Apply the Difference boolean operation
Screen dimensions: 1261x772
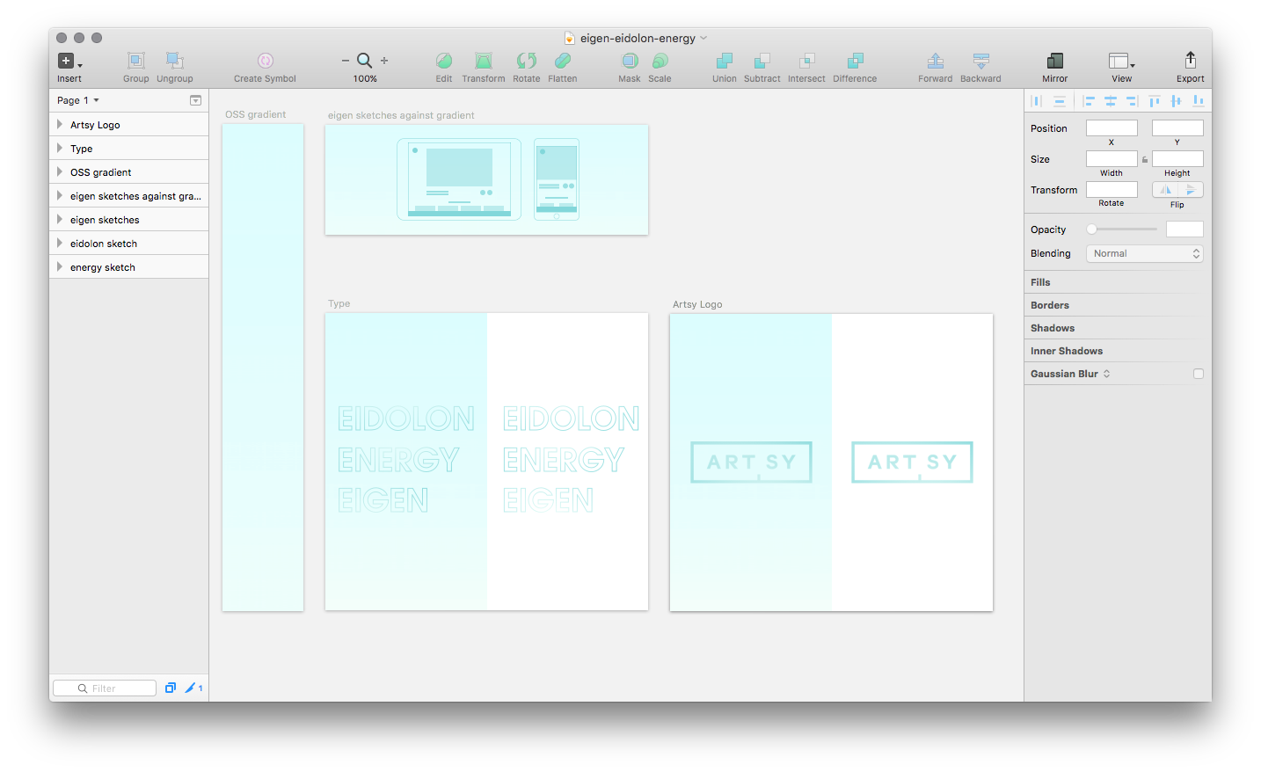(x=855, y=61)
